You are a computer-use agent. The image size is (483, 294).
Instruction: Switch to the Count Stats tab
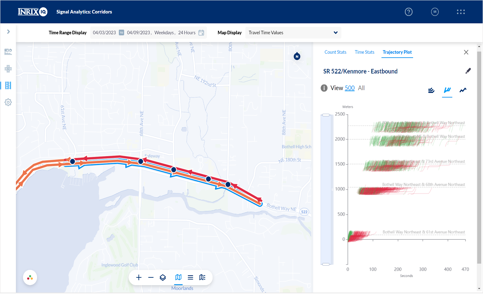pos(335,52)
